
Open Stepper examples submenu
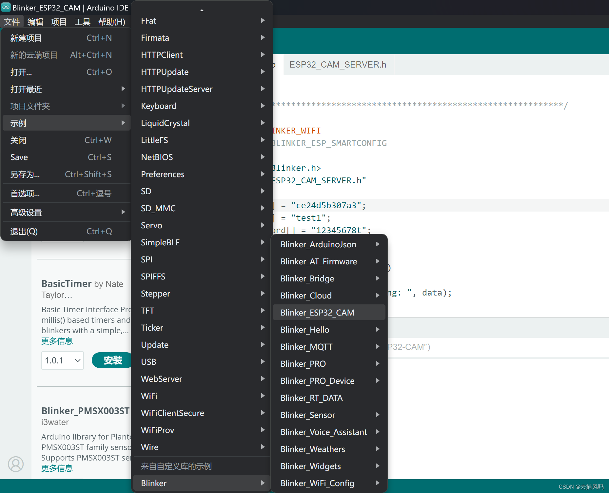tap(202, 294)
